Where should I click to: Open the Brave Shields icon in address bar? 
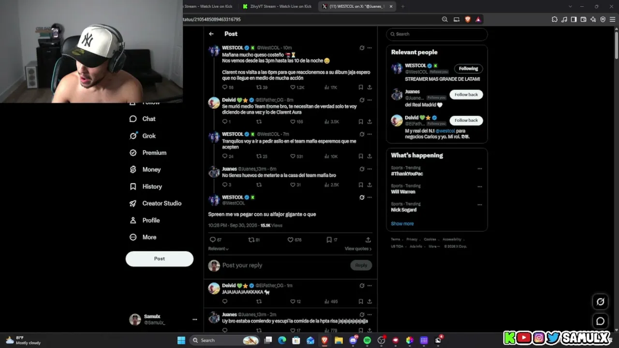click(468, 19)
